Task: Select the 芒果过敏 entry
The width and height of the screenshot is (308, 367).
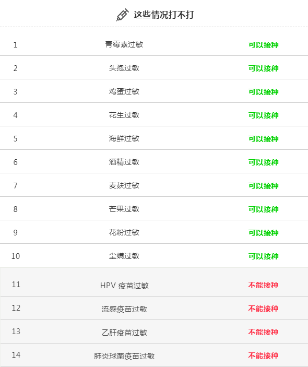Action: [124, 209]
